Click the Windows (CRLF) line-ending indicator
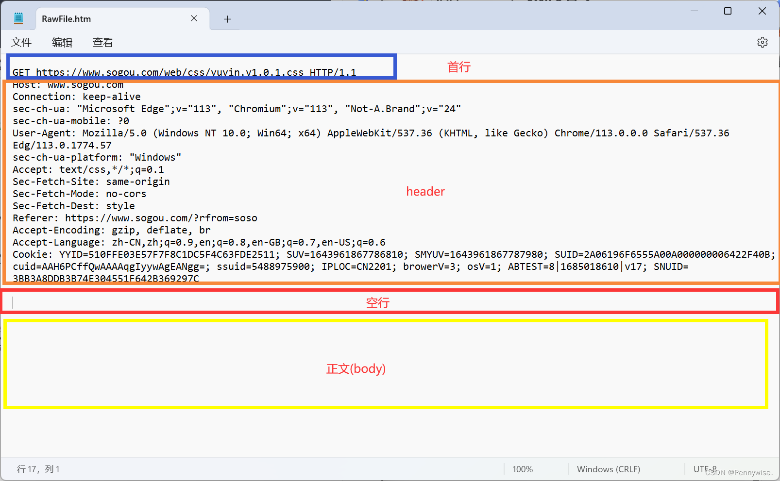This screenshot has width=780, height=481. (608, 469)
